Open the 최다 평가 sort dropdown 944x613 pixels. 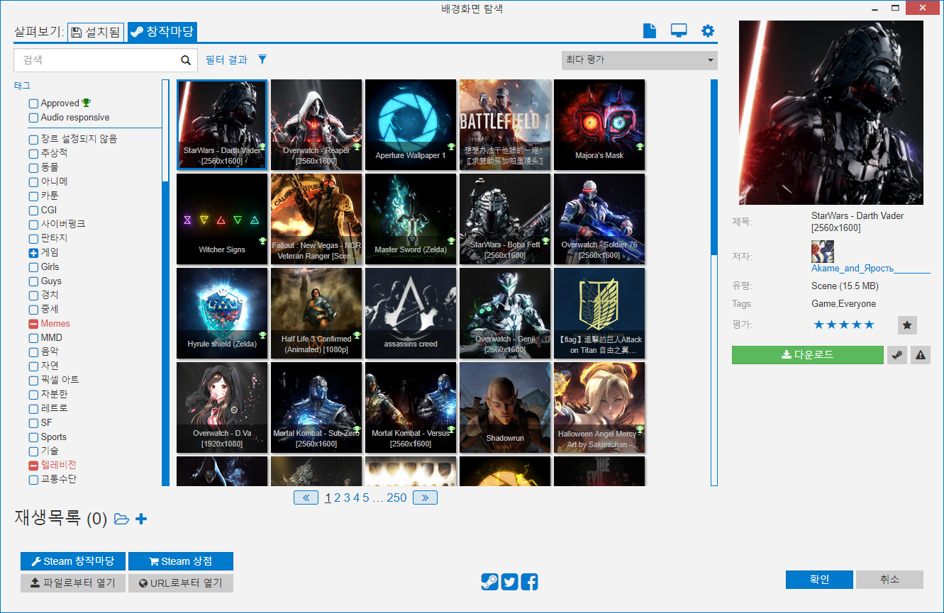639,60
